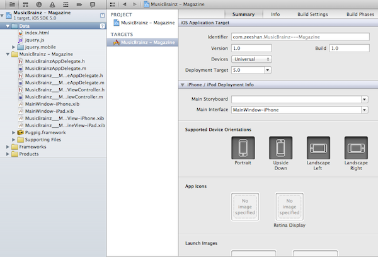Select MusicBrainz__M...iewController.m file
This screenshot has width=378, height=257.
(64, 97)
